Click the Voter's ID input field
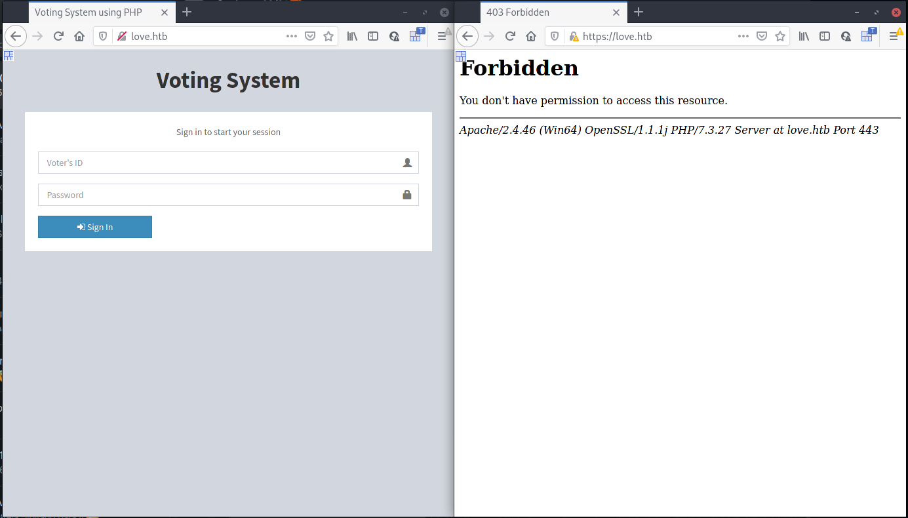Viewport: 908px width, 518px height. [220, 163]
